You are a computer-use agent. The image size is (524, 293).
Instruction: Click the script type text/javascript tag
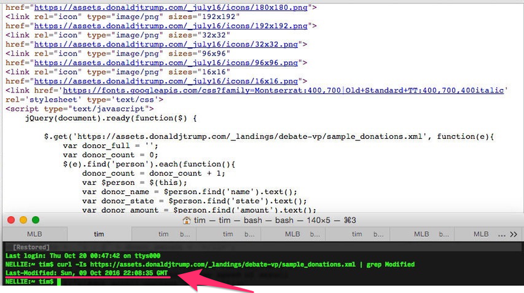coord(79,109)
